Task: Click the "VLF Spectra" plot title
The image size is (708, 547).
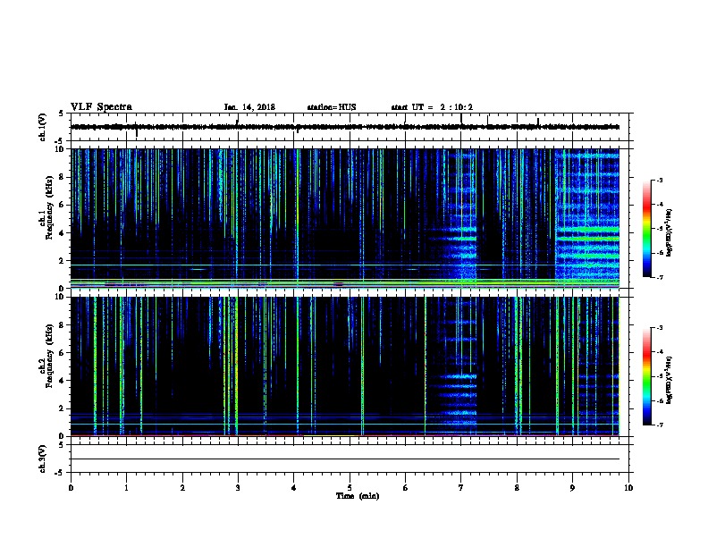Action: point(101,107)
